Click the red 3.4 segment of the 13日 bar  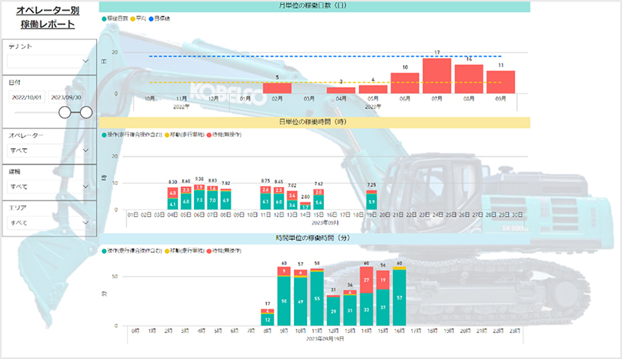[292, 196]
